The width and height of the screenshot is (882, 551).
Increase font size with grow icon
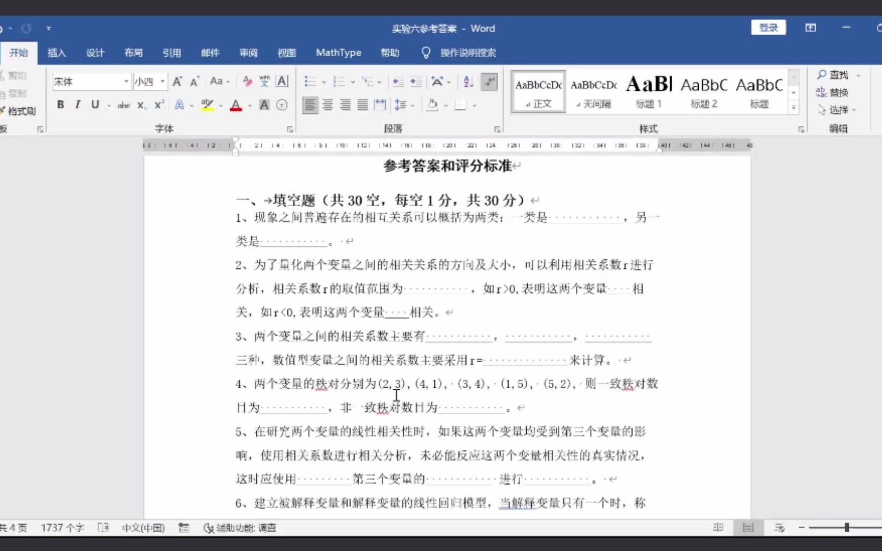pos(177,82)
